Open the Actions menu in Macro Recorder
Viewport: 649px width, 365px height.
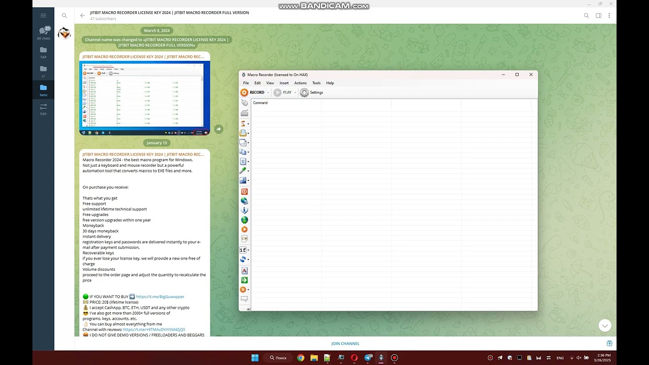pyautogui.click(x=300, y=83)
